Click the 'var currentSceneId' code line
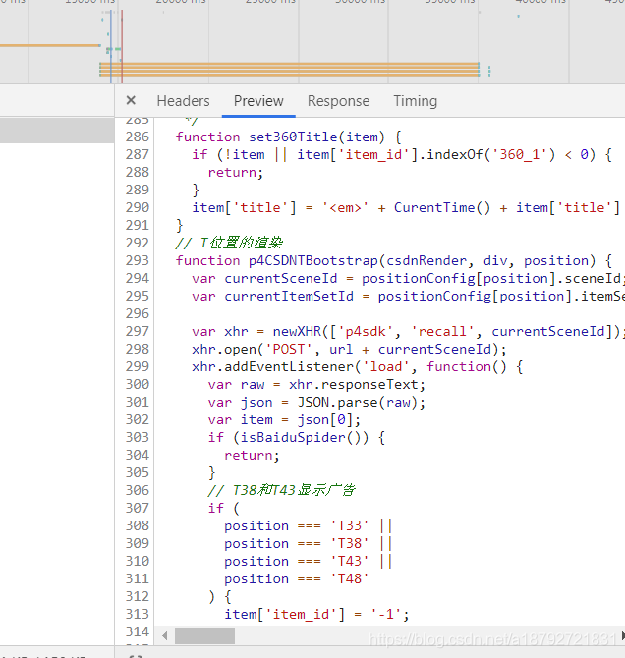Image resolution: width=625 pixels, height=658 pixels. coord(408,279)
